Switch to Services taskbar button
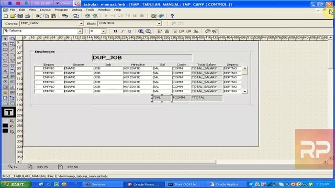335x188 pixels. pos(103,184)
